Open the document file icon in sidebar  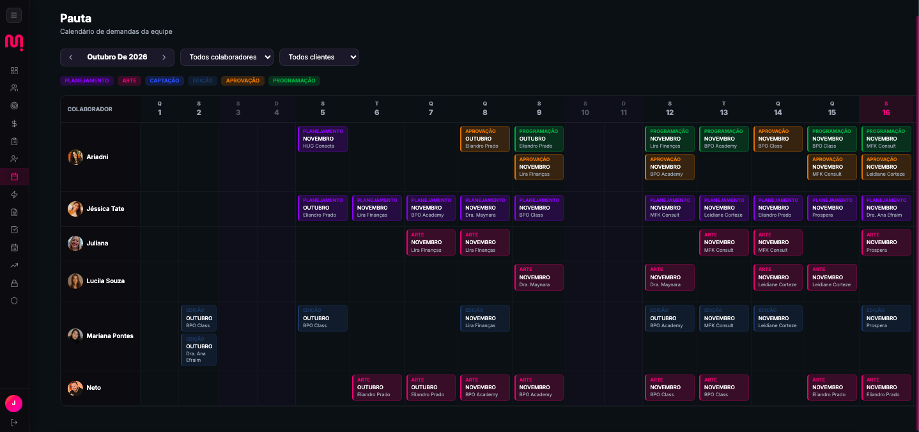click(14, 212)
